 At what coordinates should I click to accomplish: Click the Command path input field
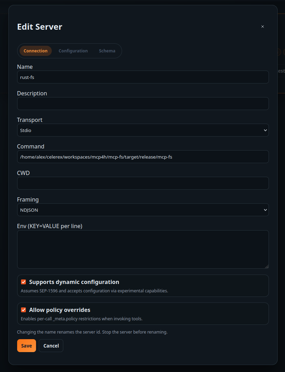click(143, 156)
